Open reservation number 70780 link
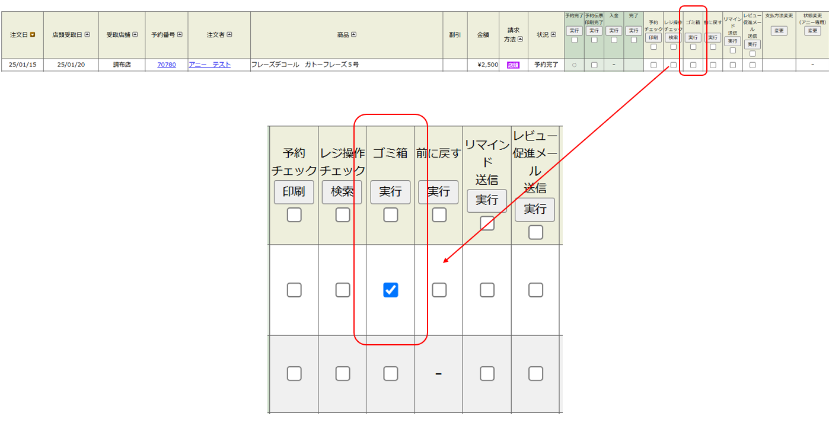This screenshot has height=423, width=829. coord(167,65)
